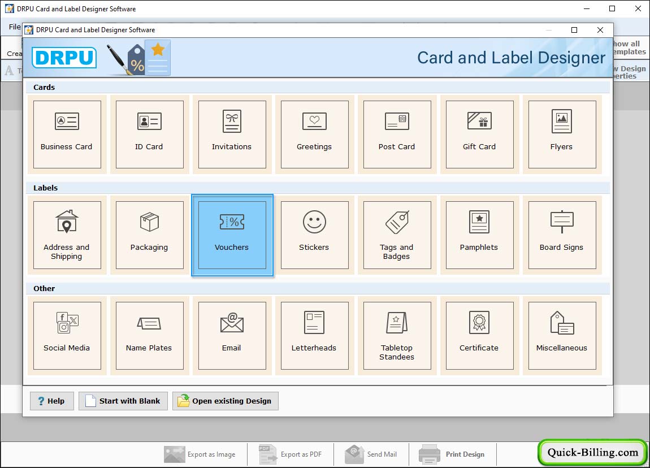Pick the Greetings card tile

tap(314, 135)
